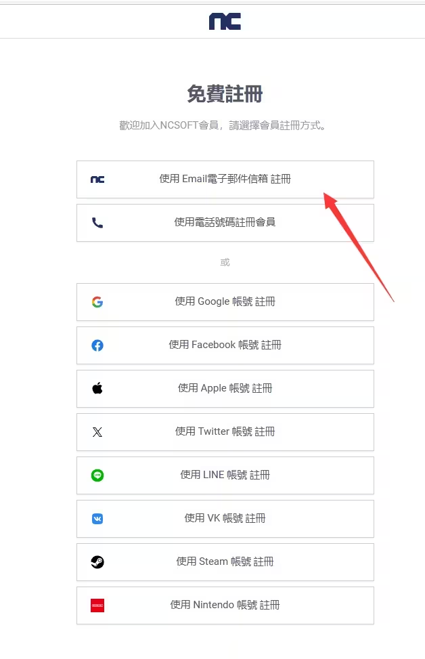The height and width of the screenshot is (659, 425).
Task: Click the phone handset icon
Action: 97,223
